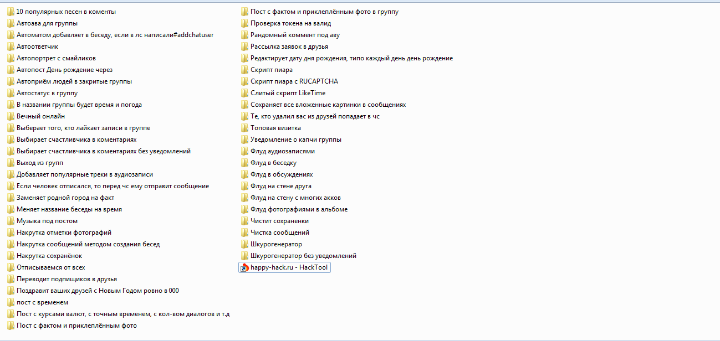Click 10 популярных песен в коменты folder

click(x=66, y=12)
